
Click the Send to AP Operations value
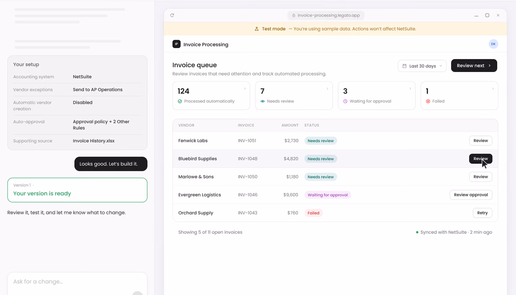98,90
